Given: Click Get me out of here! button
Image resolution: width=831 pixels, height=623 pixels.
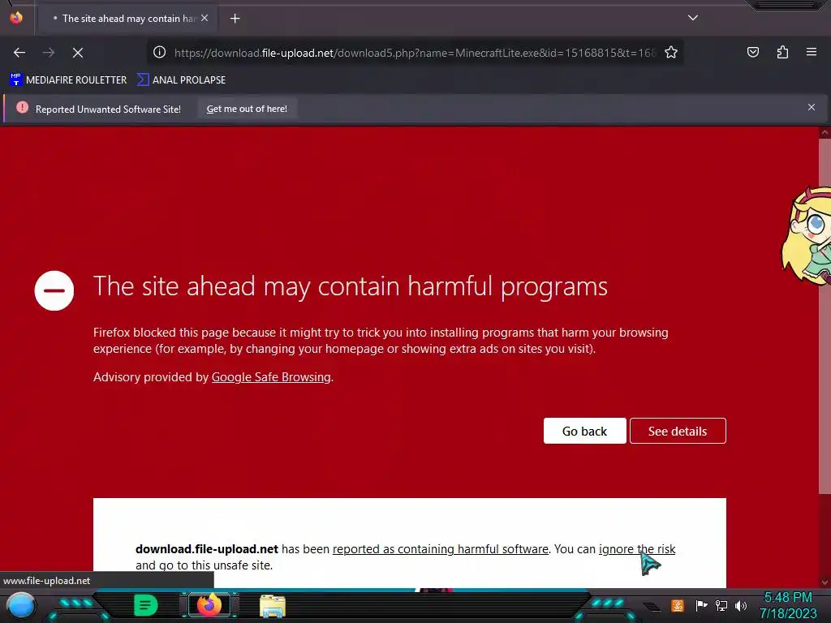Looking at the screenshot, I should [247, 109].
